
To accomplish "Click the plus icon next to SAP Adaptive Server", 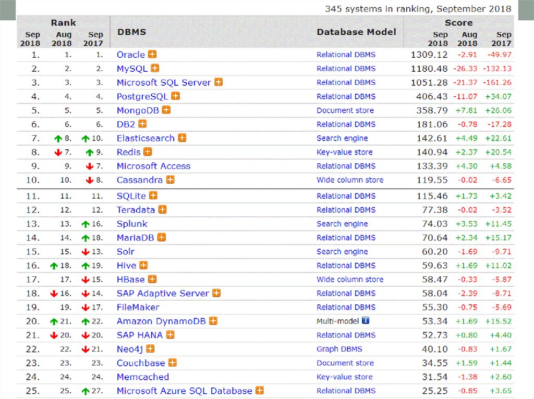I will point(216,293).
